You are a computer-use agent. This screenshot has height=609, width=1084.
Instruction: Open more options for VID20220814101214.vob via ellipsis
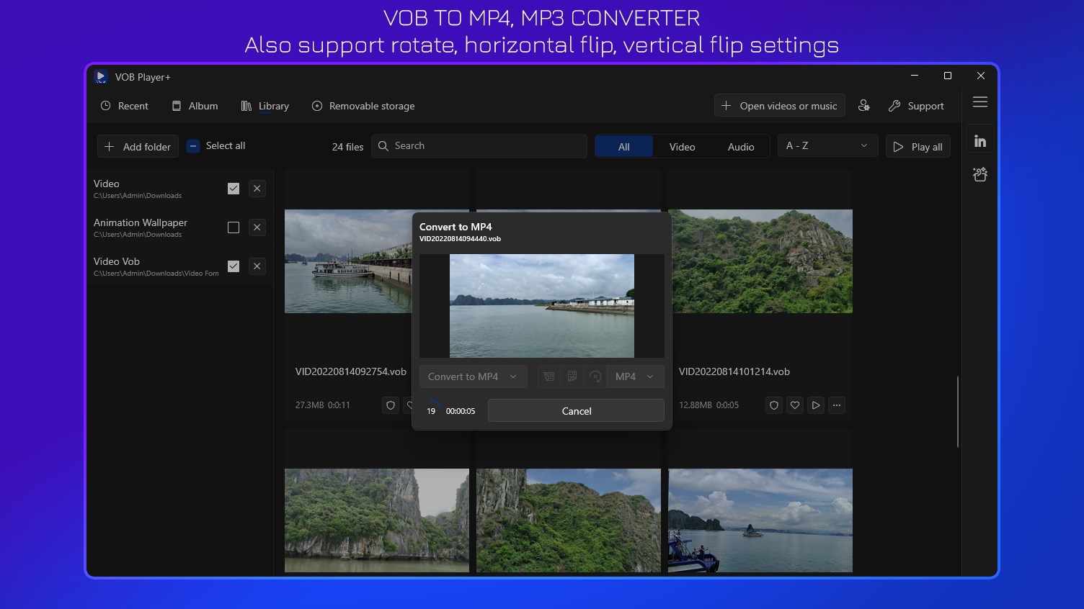pos(837,405)
